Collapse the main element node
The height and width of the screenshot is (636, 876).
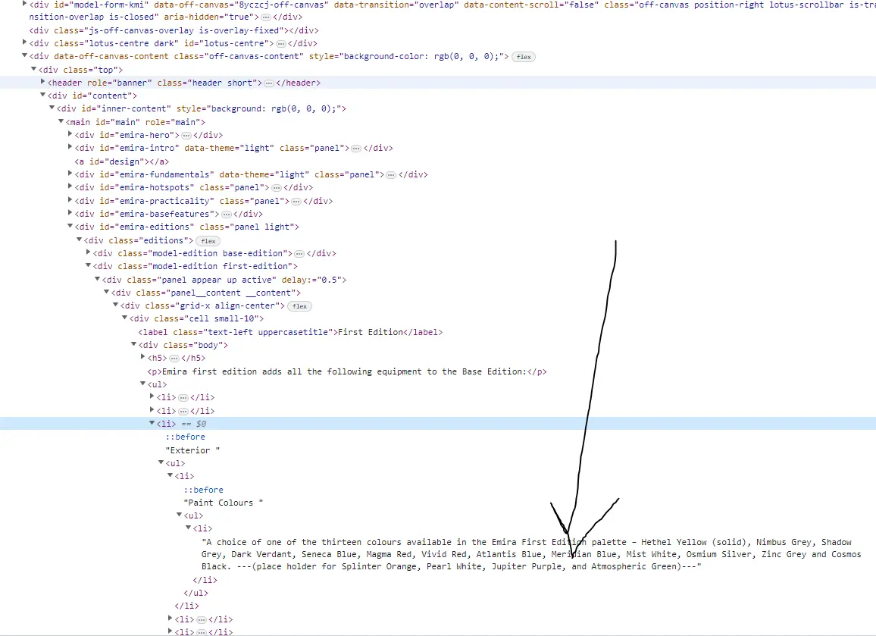tap(61, 122)
